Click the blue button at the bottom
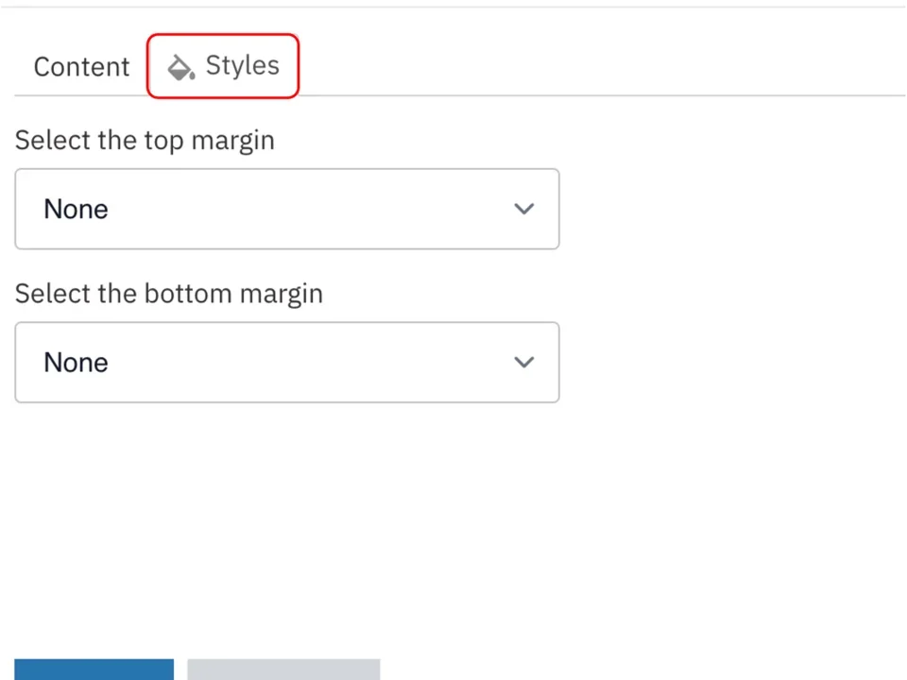The width and height of the screenshot is (907, 680). [x=94, y=670]
